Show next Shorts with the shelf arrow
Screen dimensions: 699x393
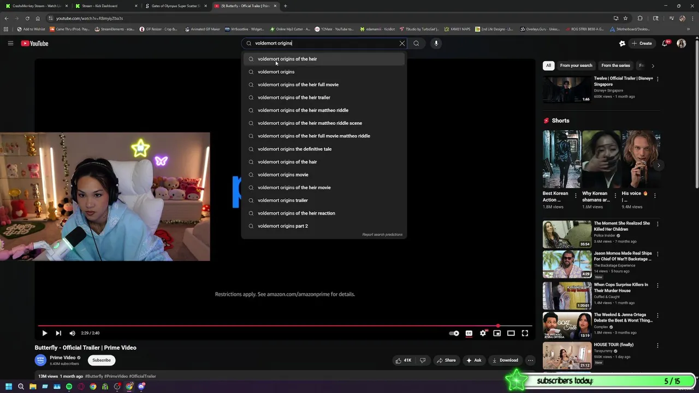tap(659, 165)
